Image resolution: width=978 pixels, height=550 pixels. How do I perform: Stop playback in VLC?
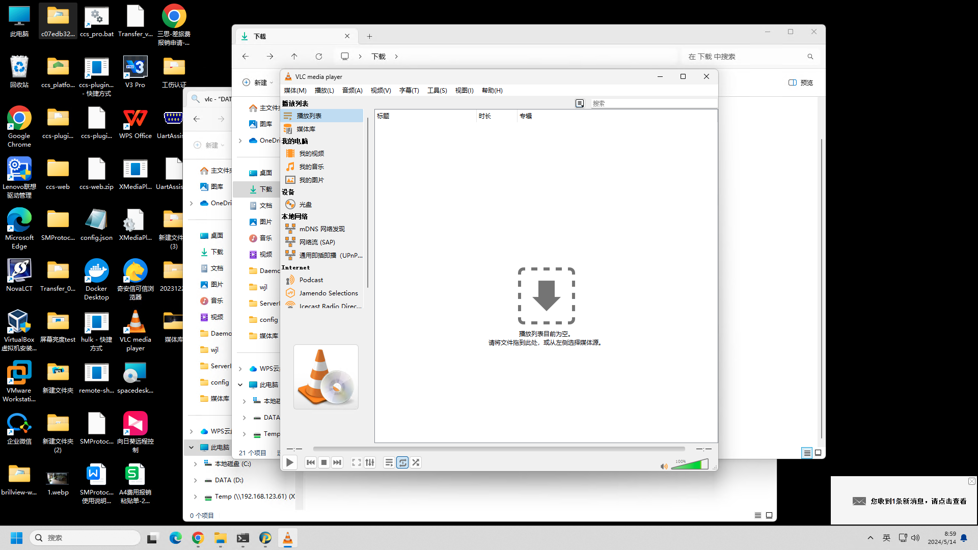tap(324, 462)
